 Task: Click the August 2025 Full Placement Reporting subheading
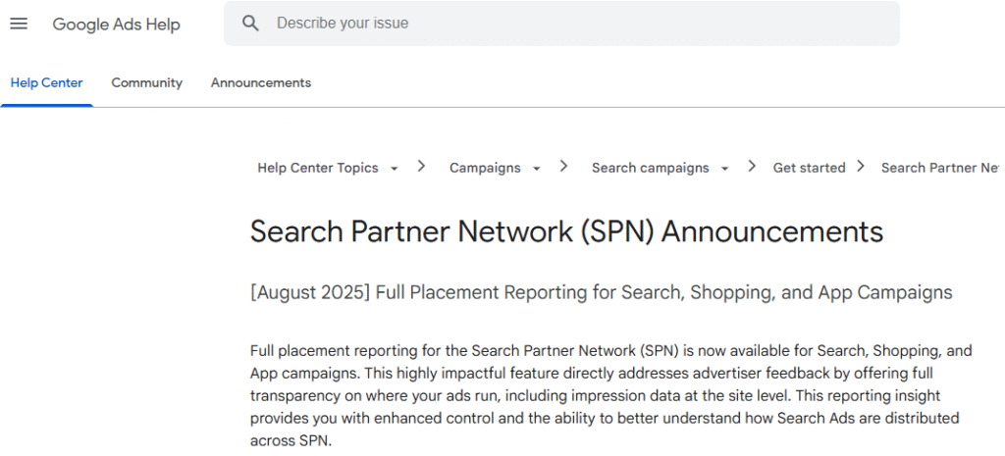pyautogui.click(x=601, y=292)
